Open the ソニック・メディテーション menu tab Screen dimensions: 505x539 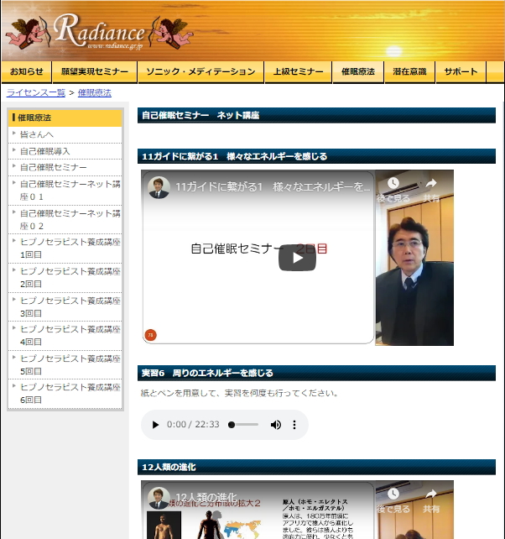click(200, 72)
